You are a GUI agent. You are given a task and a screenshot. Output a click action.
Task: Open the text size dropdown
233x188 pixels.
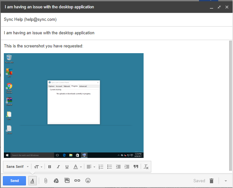pos(38,167)
